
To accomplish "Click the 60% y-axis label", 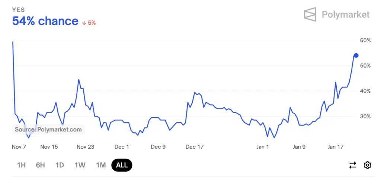I will (365, 40).
